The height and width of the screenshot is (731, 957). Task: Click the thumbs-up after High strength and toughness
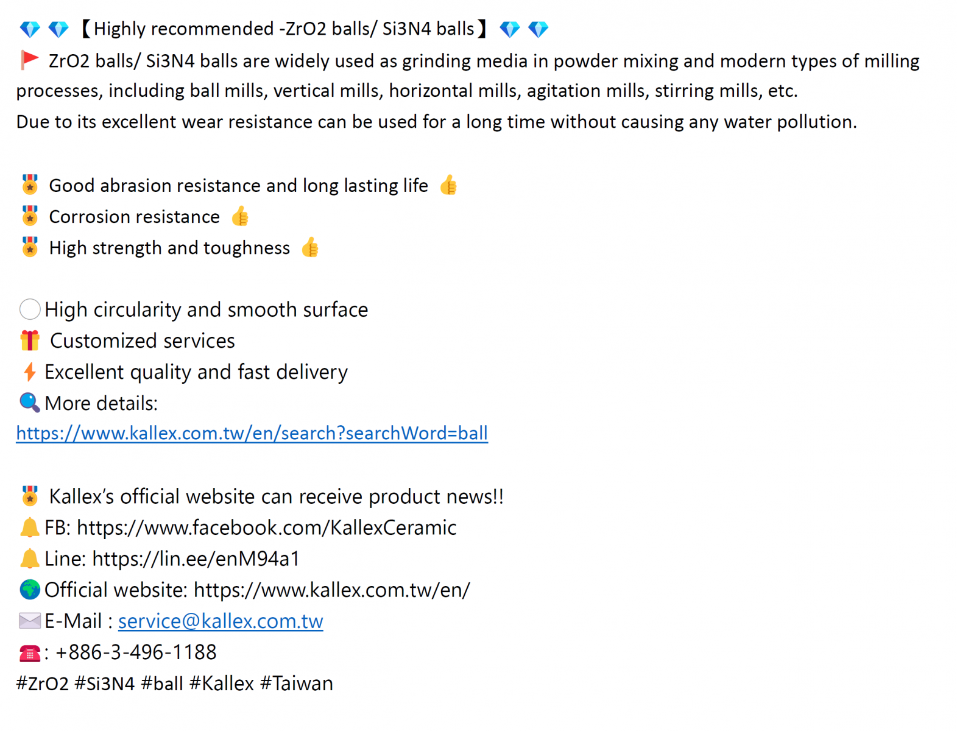click(x=310, y=247)
